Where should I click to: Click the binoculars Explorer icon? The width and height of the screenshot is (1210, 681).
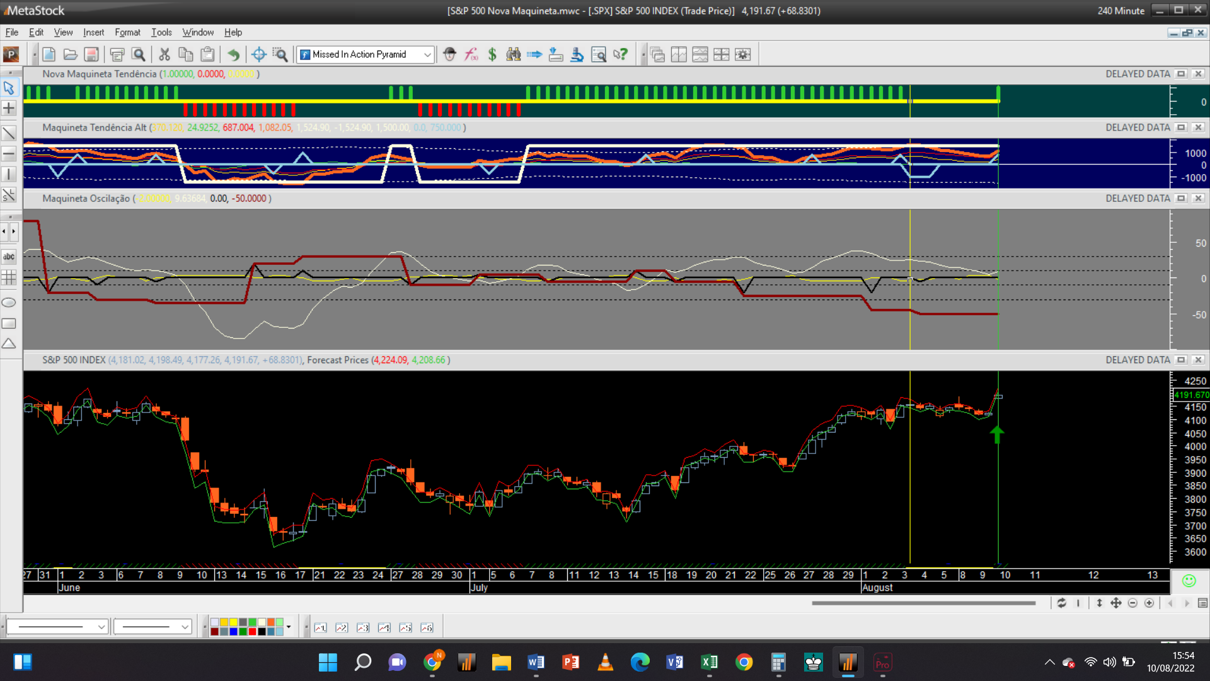tap(514, 55)
